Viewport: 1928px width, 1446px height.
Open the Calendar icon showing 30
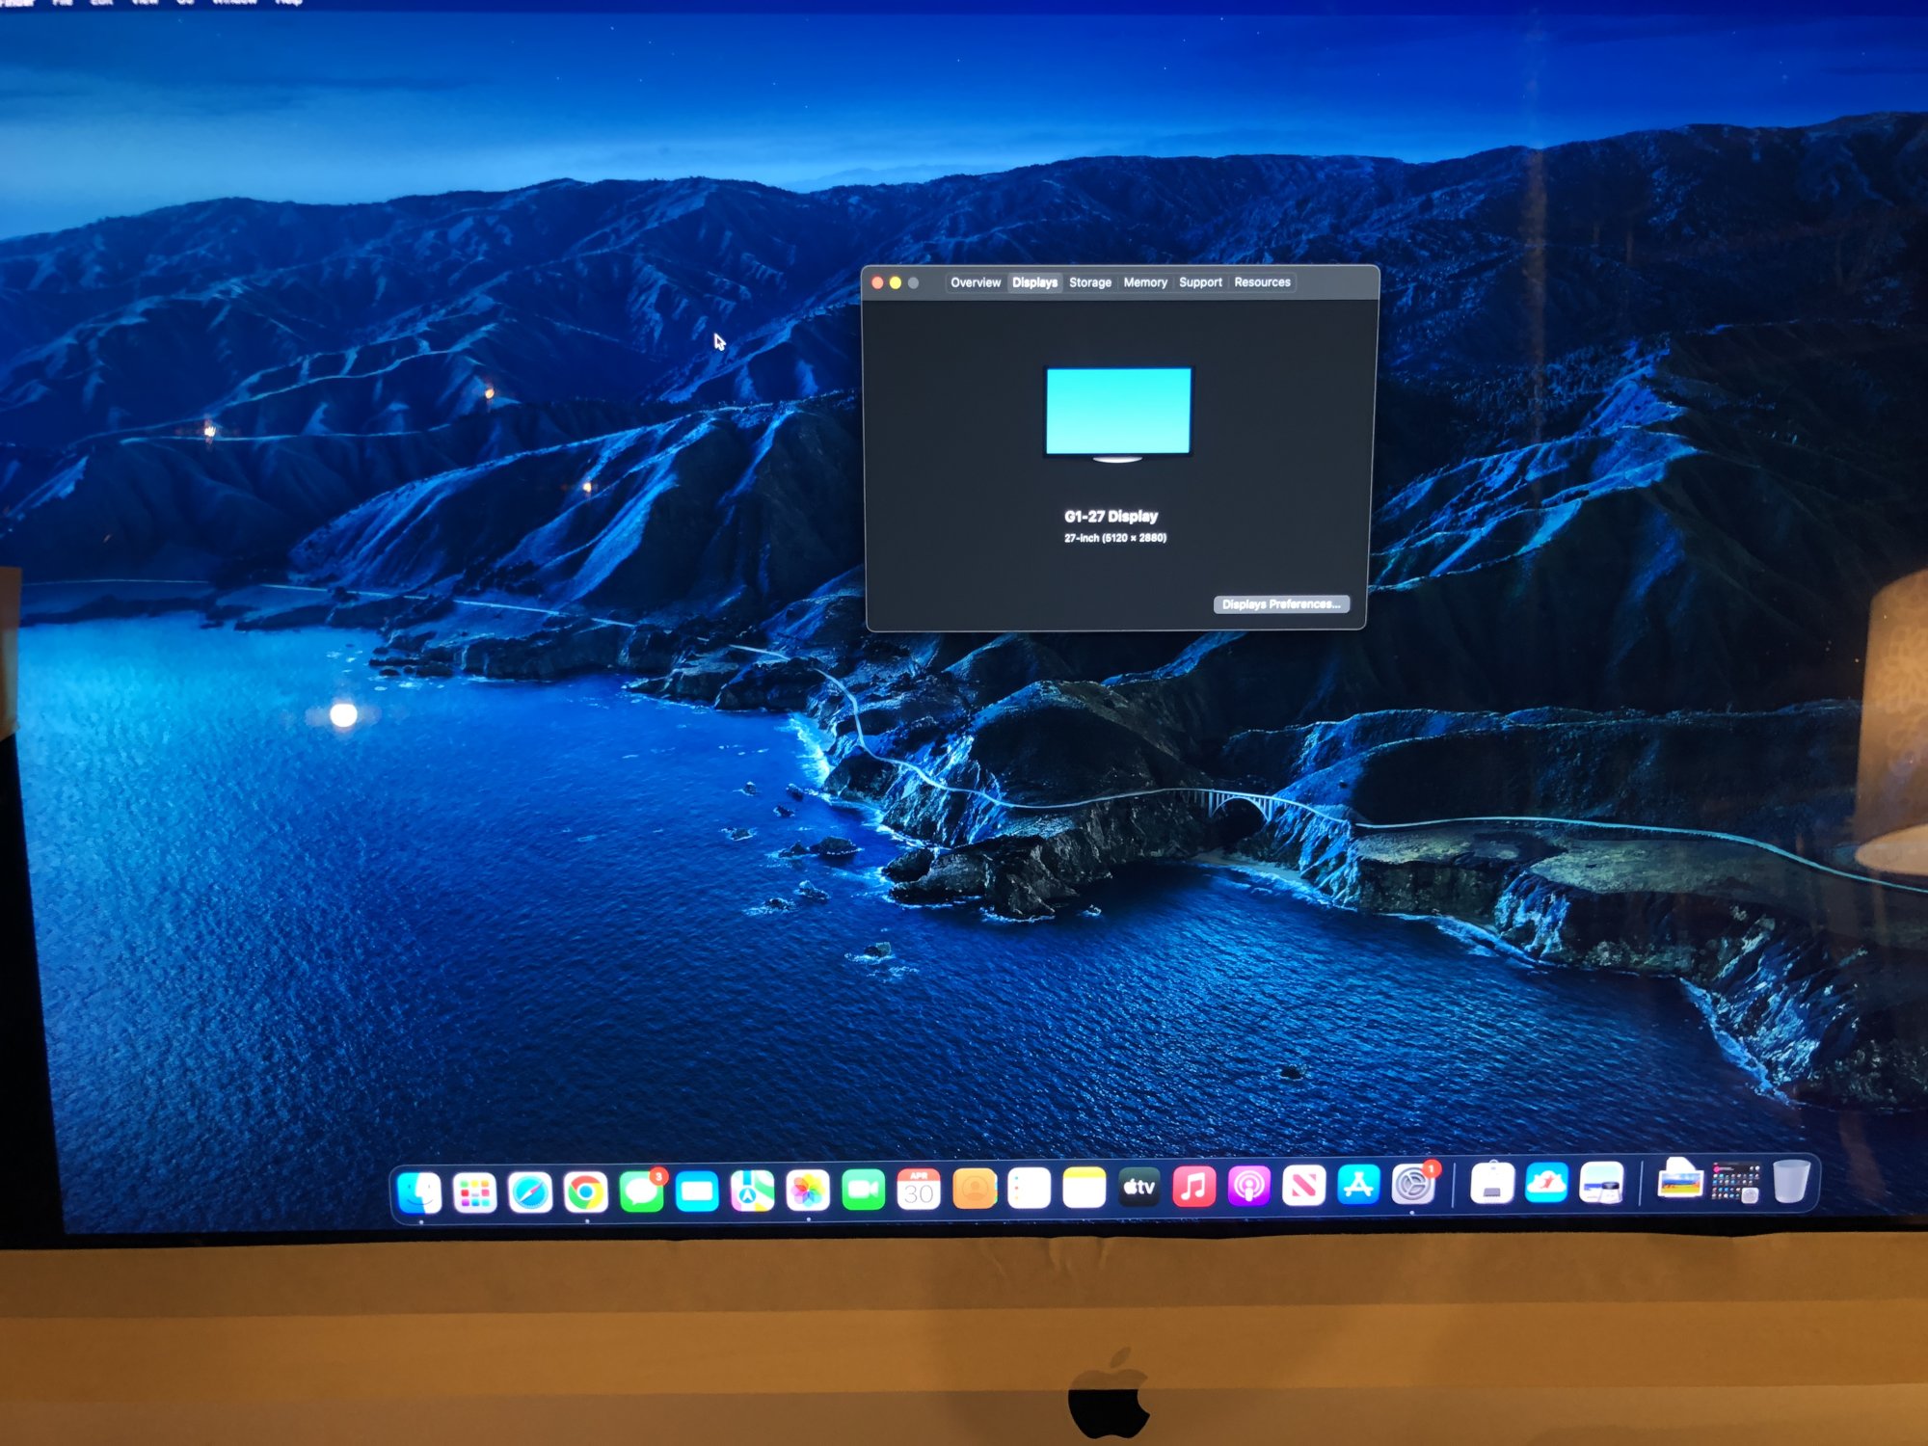click(918, 1191)
